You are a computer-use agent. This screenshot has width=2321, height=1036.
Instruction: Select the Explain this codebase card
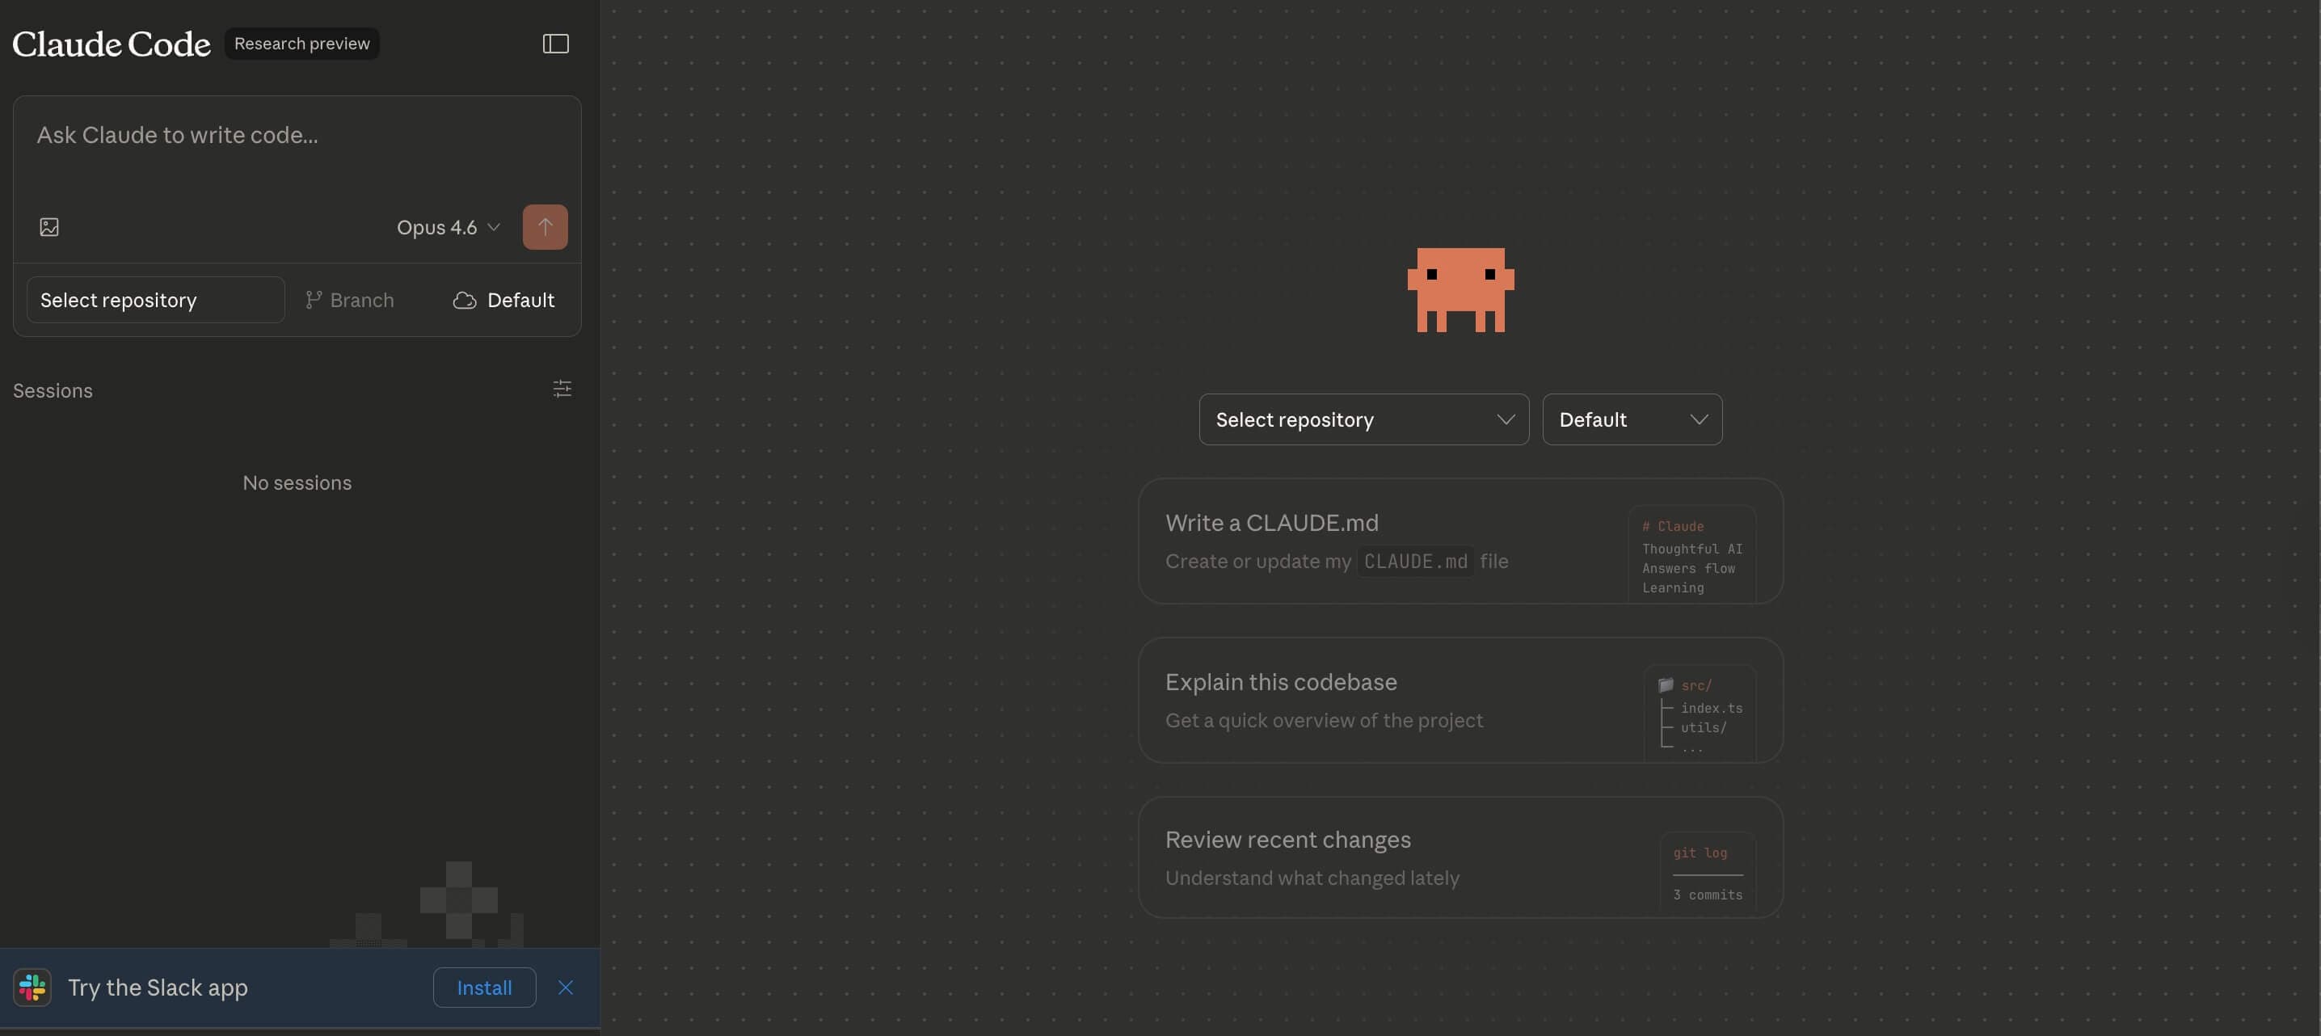click(1460, 700)
